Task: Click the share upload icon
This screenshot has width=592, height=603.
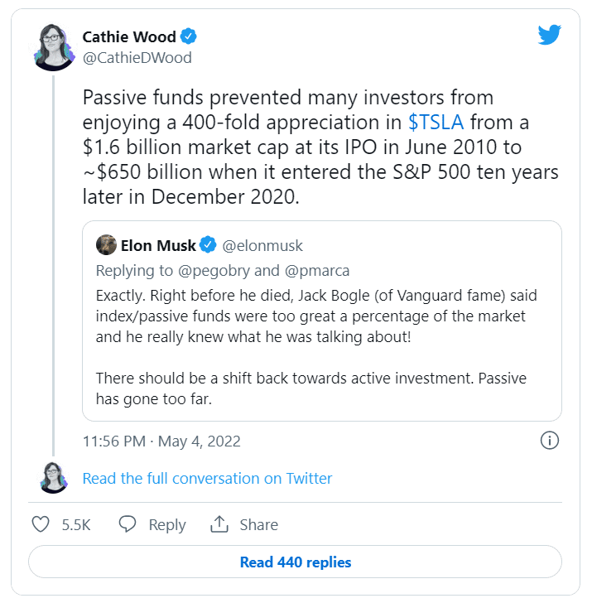Action: (219, 524)
